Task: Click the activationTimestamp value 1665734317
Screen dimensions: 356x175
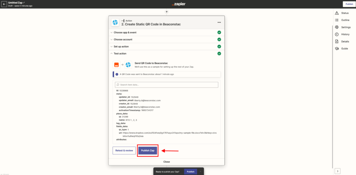Action: 147,110
